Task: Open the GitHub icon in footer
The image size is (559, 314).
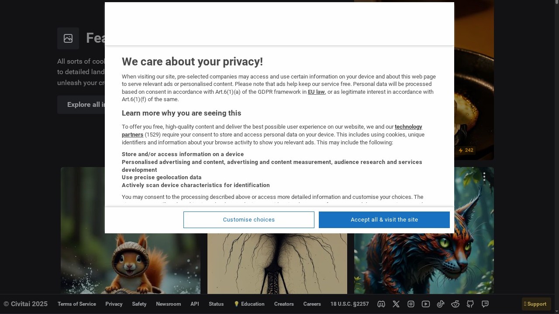Action: (470, 304)
